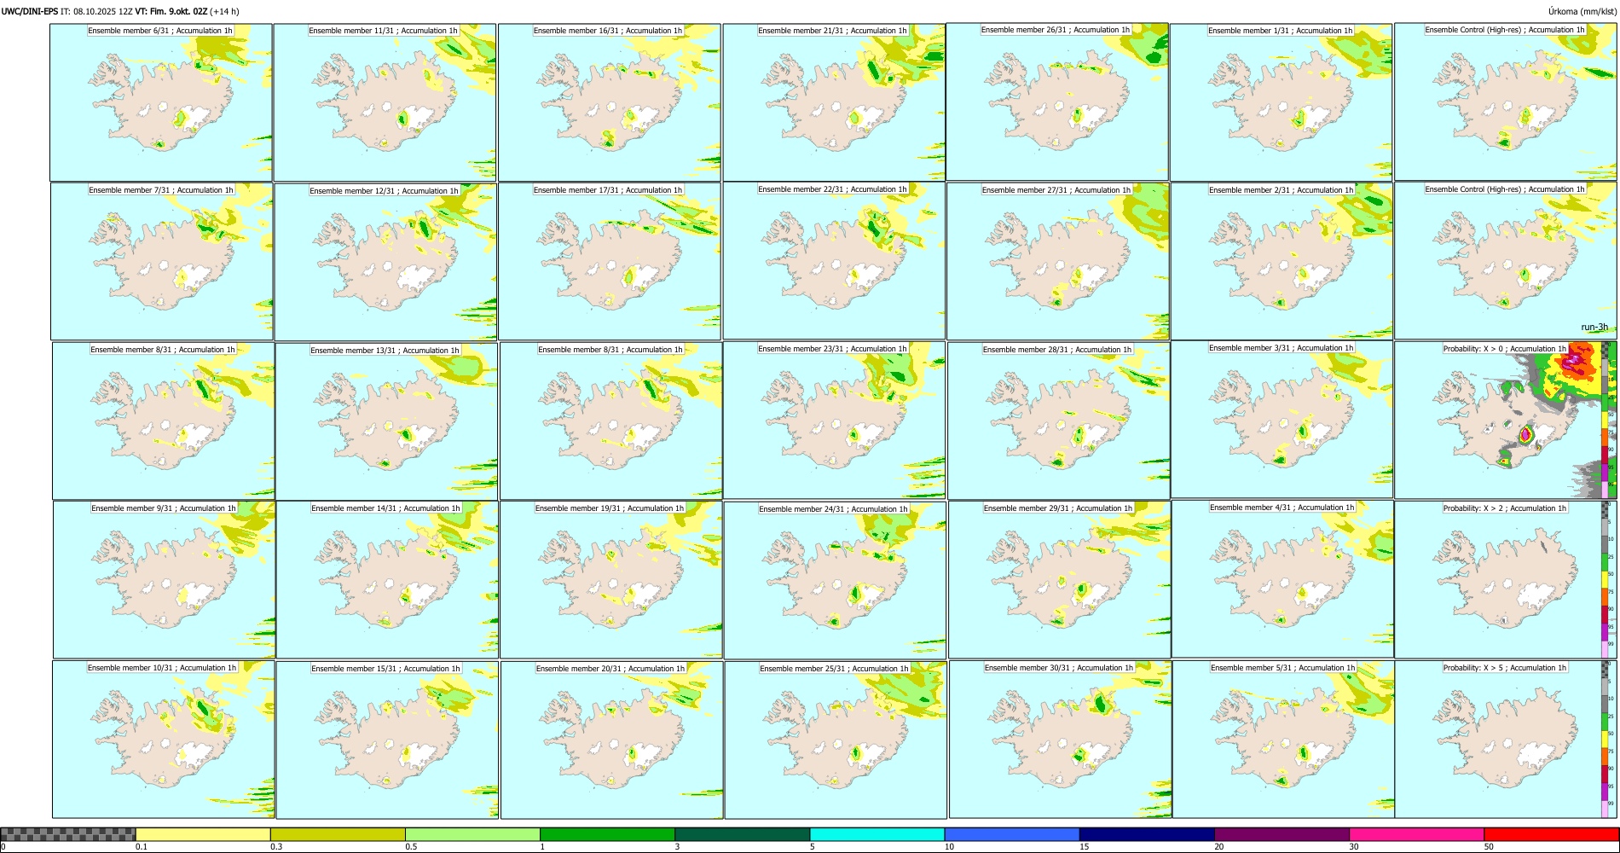
Task: Choose the cyan 5–10 legend swatch
Action: click(x=877, y=834)
